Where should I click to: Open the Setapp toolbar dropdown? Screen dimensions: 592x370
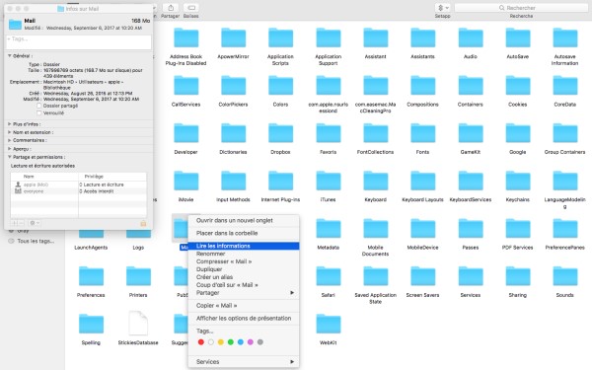tap(442, 8)
